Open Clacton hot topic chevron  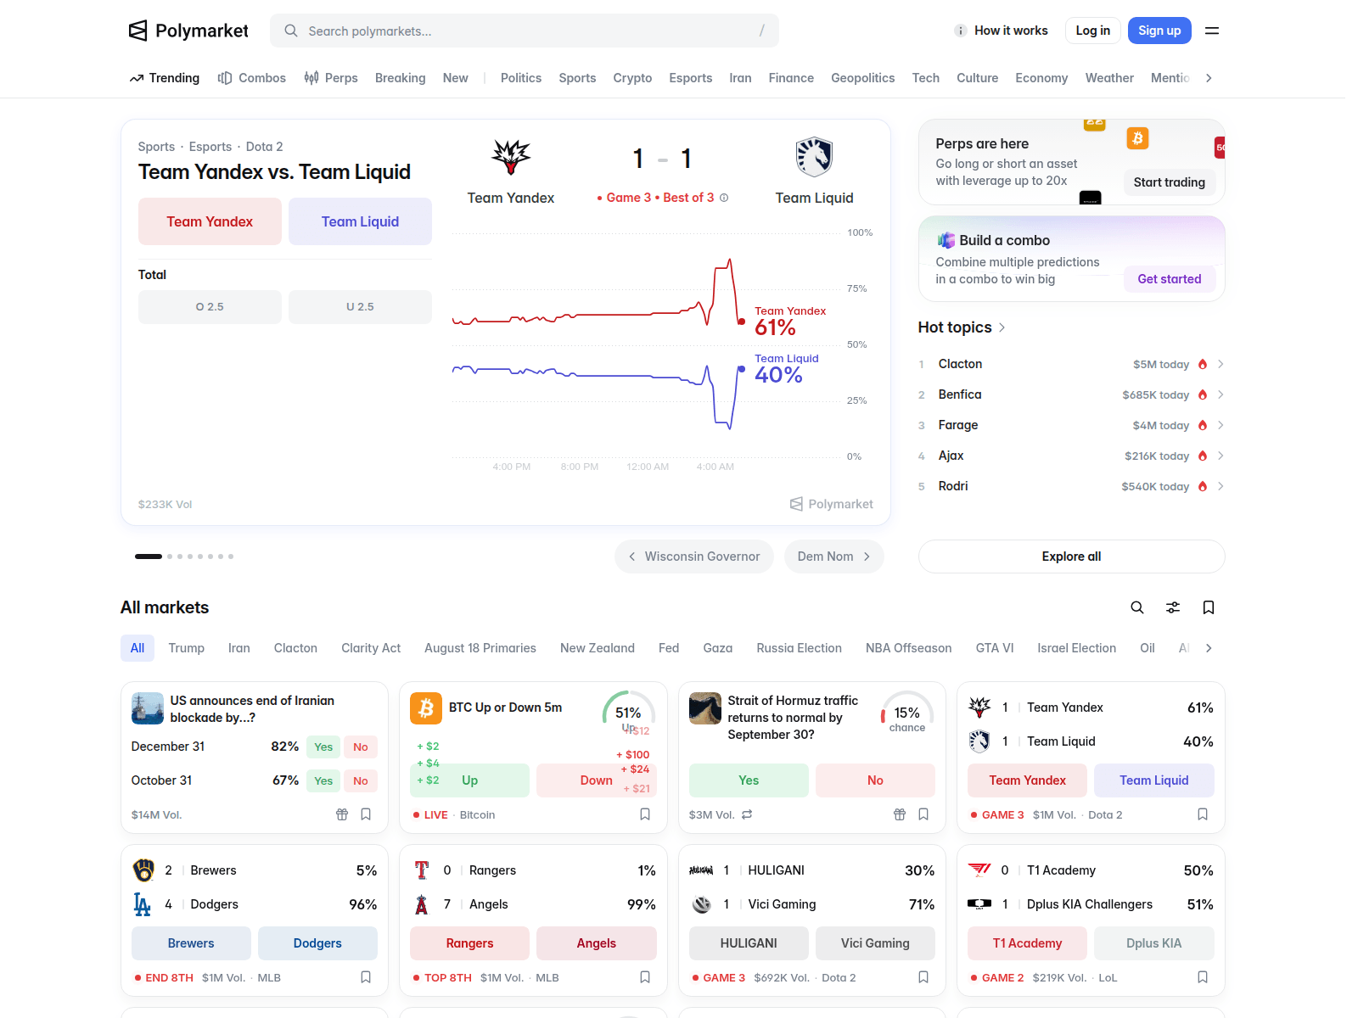tap(1221, 364)
